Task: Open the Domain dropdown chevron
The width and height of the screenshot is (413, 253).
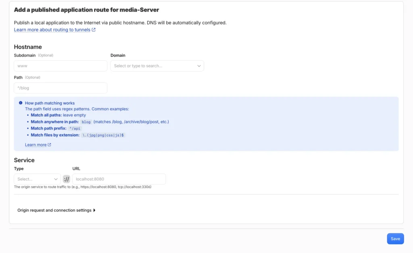Action: 199,66
